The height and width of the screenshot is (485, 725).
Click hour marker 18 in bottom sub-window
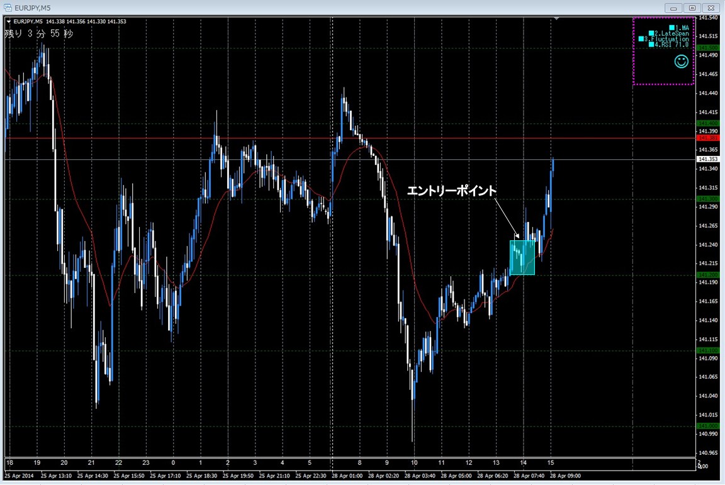click(9, 463)
